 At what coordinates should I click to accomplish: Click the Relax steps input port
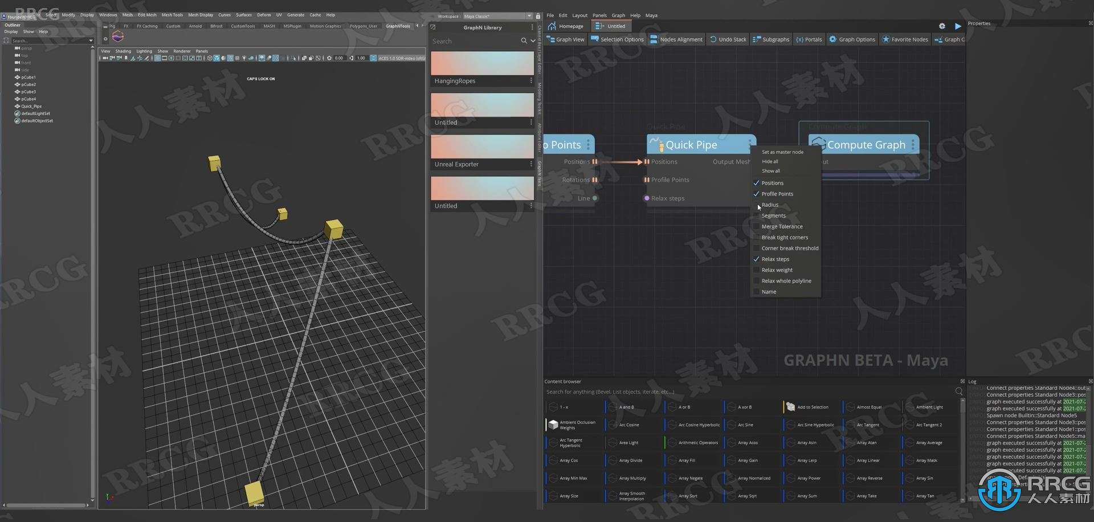point(647,198)
